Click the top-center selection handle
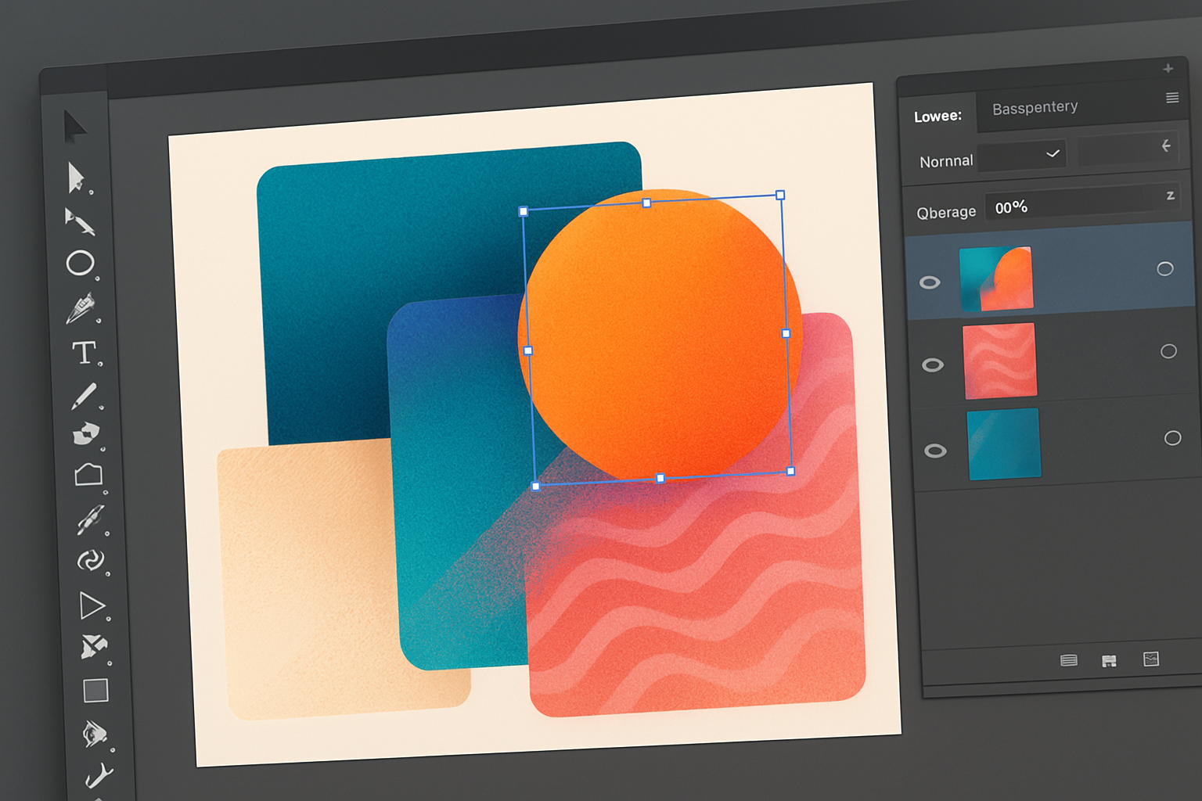1202x801 pixels. pos(646,203)
